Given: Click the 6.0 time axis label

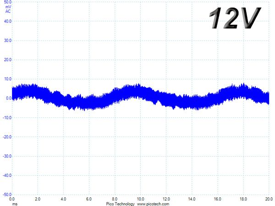Looking at the screenshot, I should (x=89, y=199).
